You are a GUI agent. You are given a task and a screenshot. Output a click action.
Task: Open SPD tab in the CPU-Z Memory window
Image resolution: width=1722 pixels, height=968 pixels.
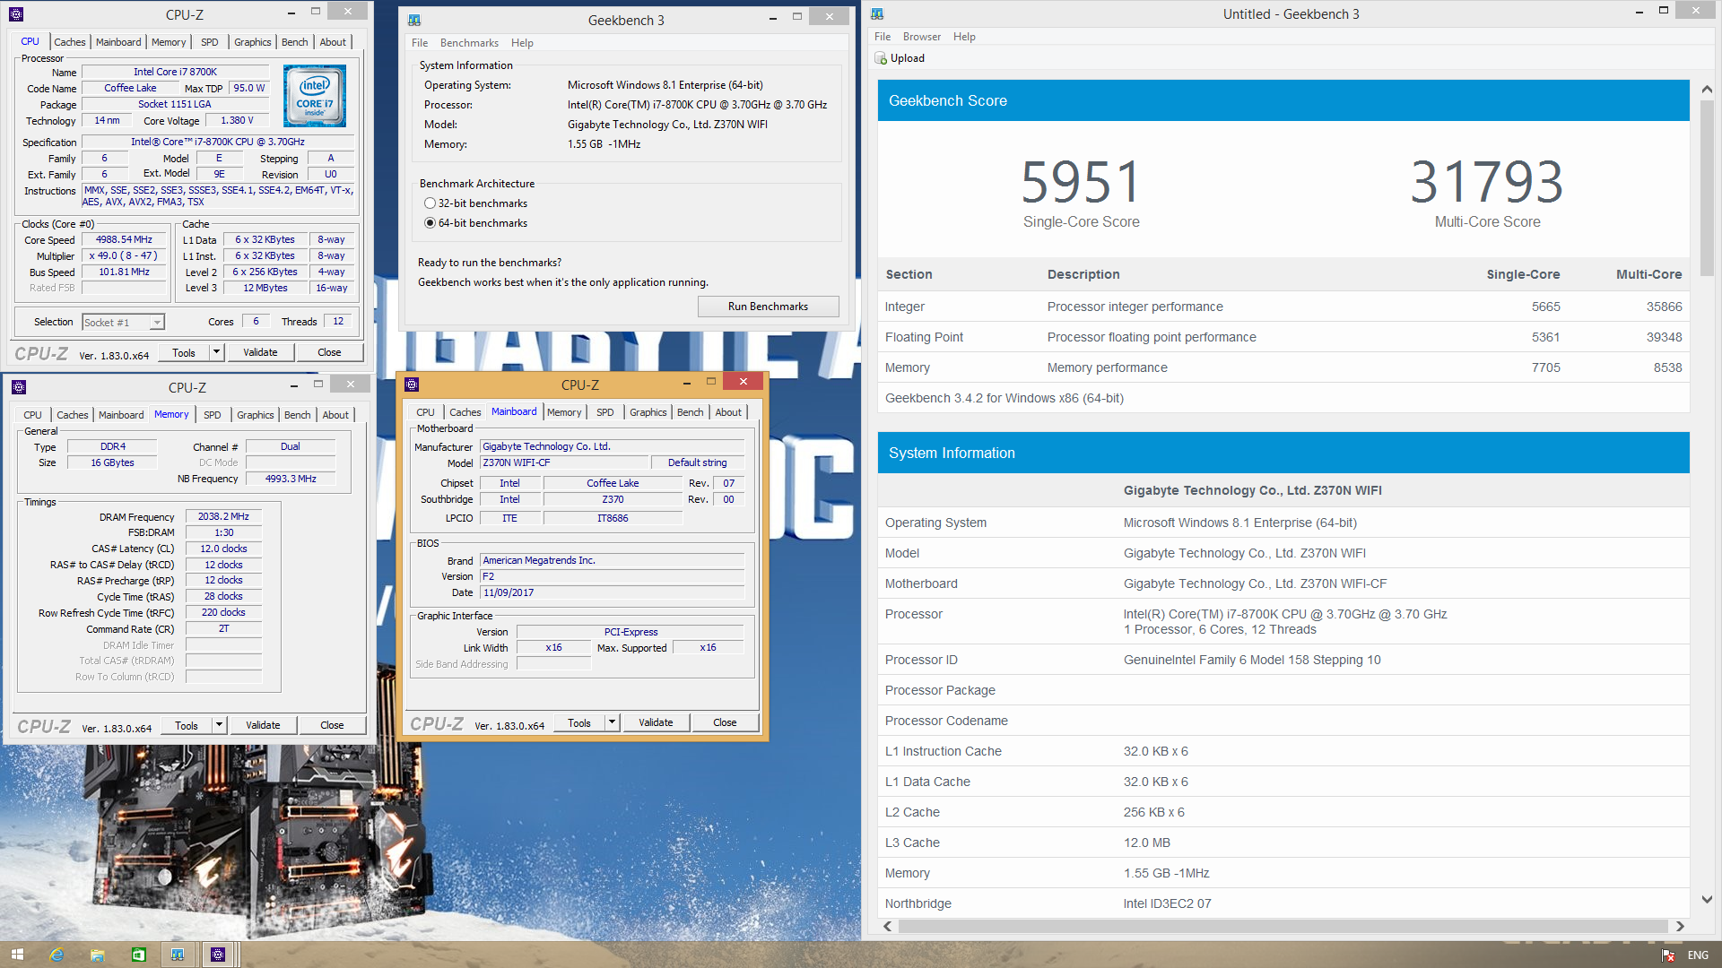pos(212,415)
